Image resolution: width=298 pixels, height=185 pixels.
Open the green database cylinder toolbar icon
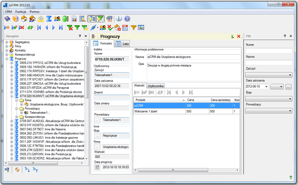66,19
